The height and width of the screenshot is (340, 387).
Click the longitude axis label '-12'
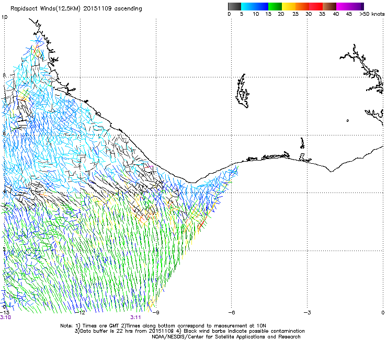[x=81, y=313]
